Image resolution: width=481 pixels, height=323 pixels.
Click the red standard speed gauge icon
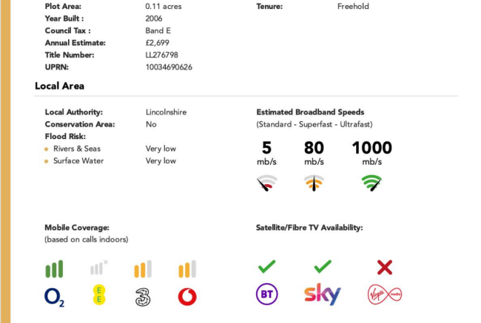(267, 183)
